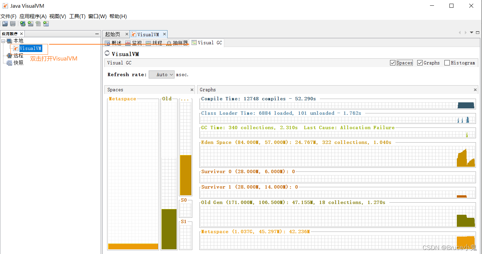Image resolution: width=482 pixels, height=254 pixels.
Task: Select the 快照 tree node
Action: 18,63
